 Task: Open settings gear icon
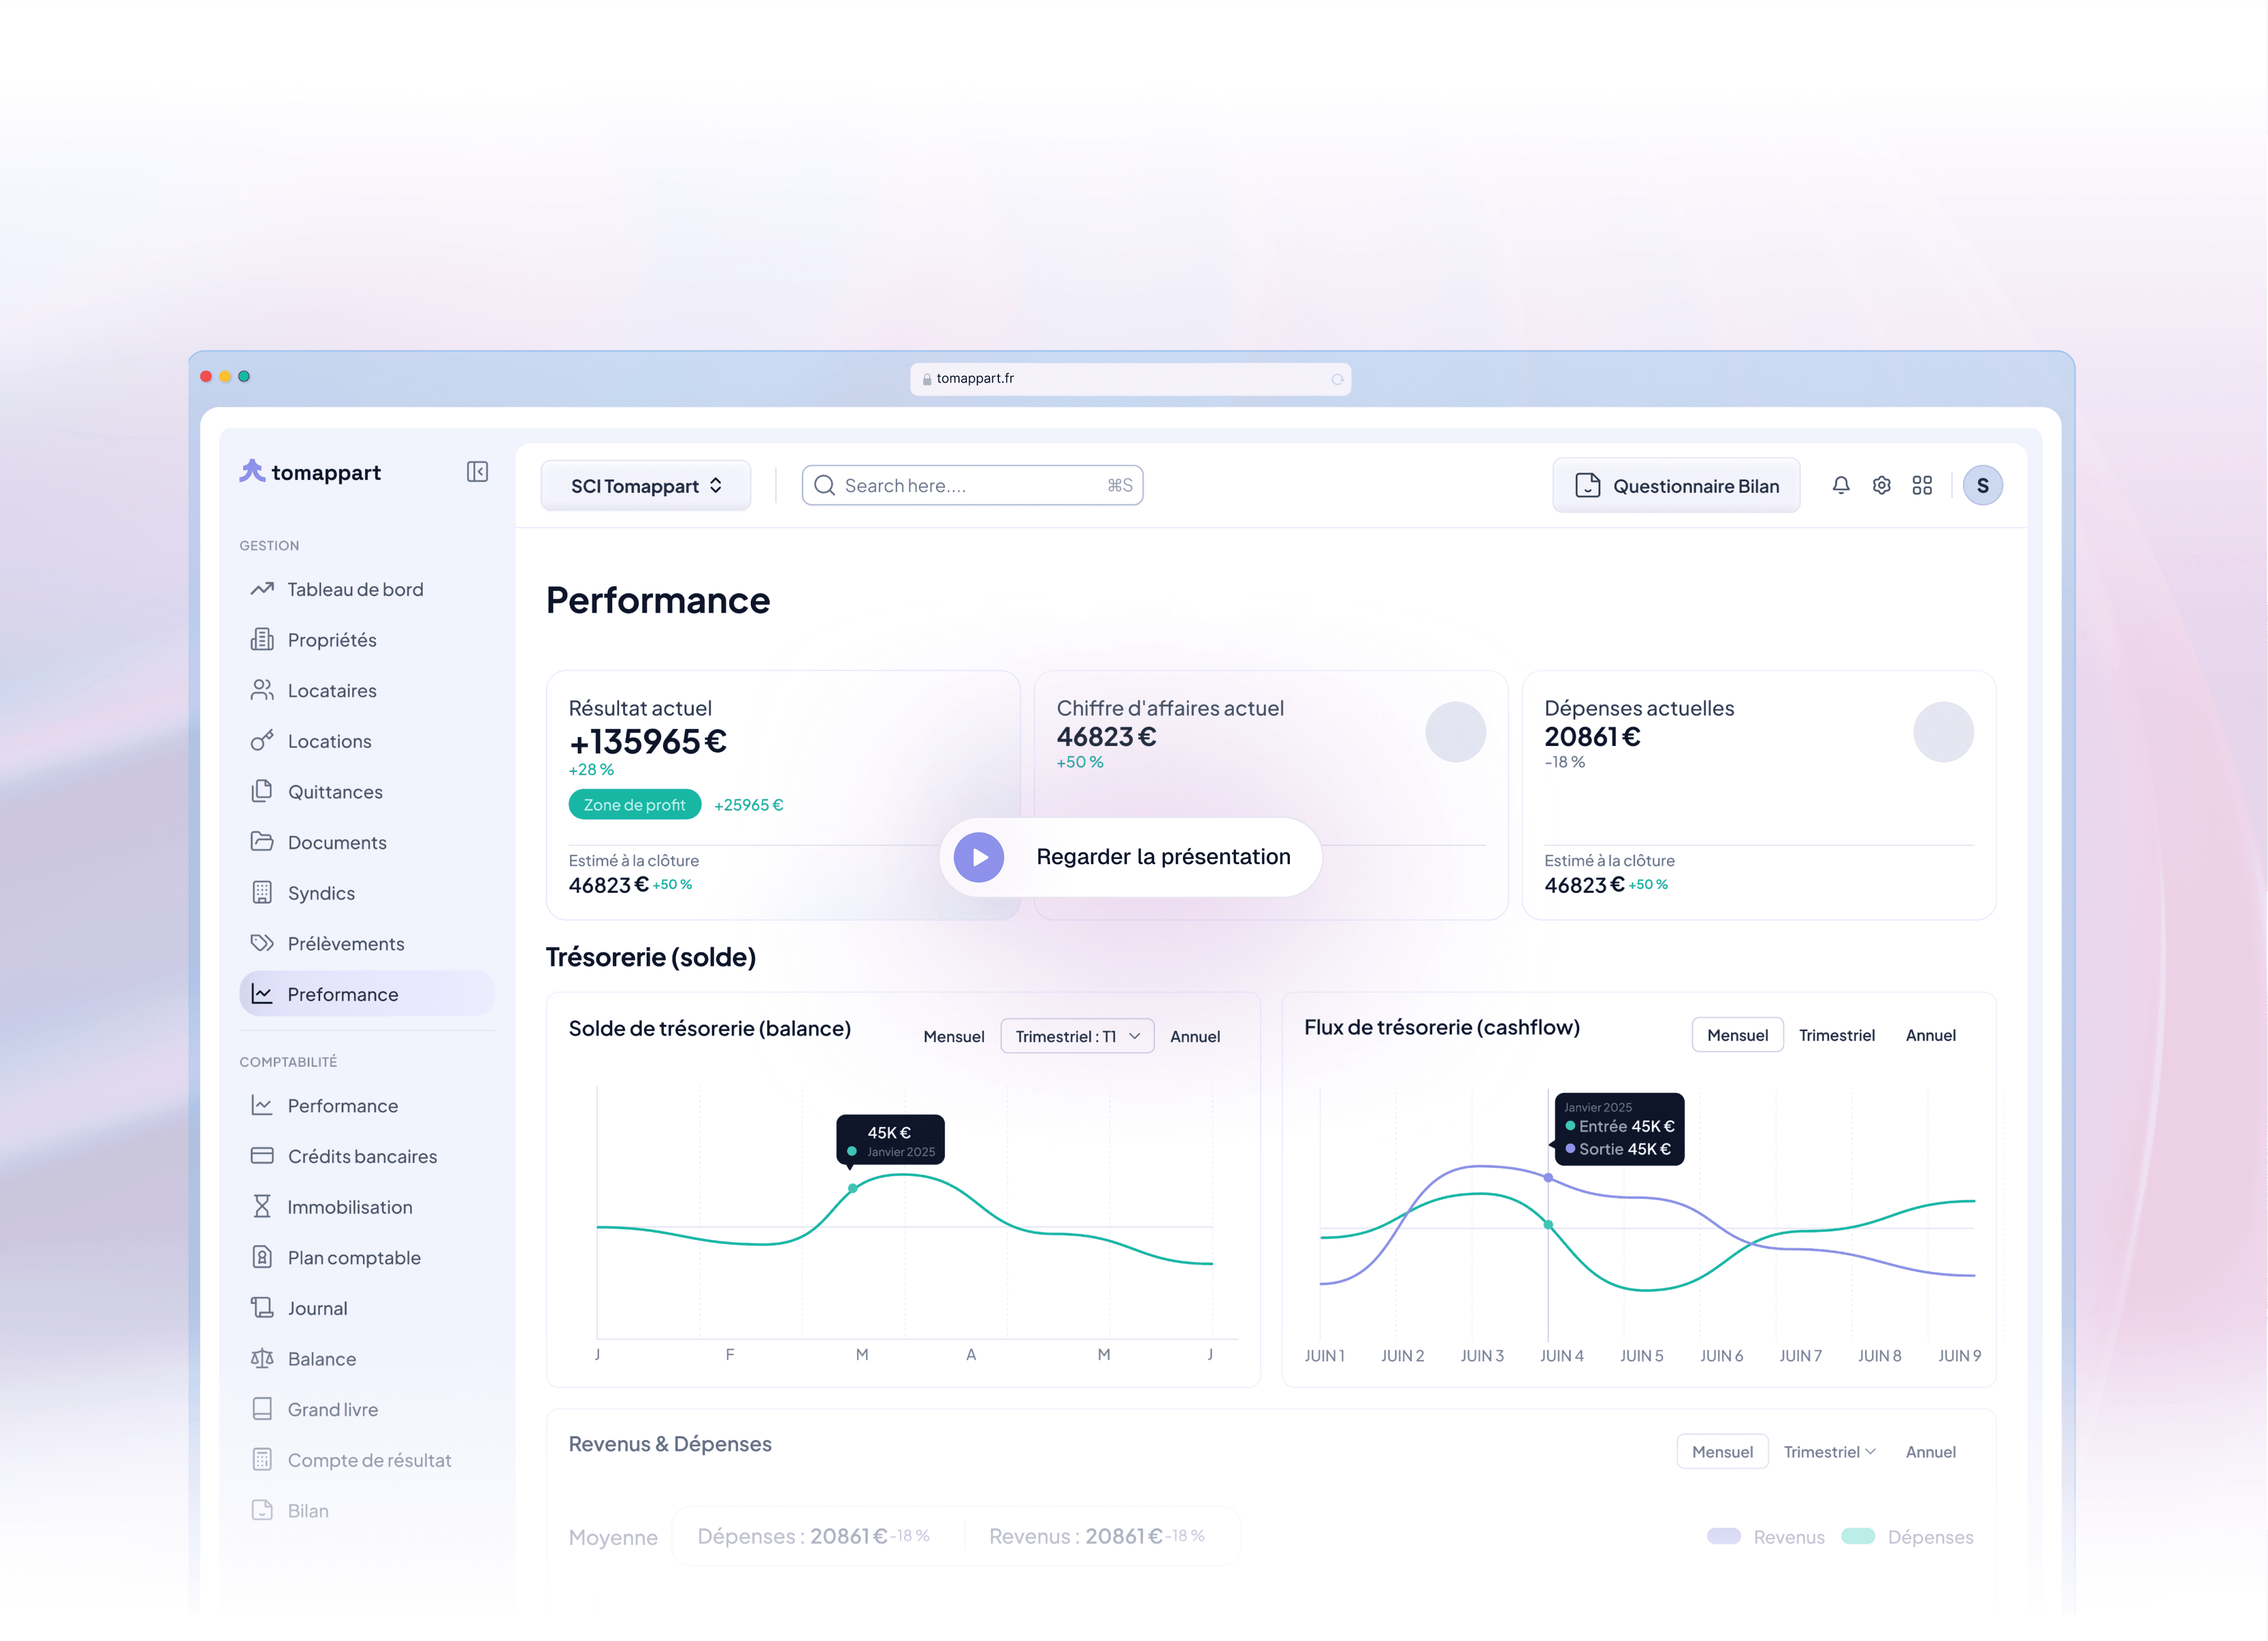click(1881, 485)
